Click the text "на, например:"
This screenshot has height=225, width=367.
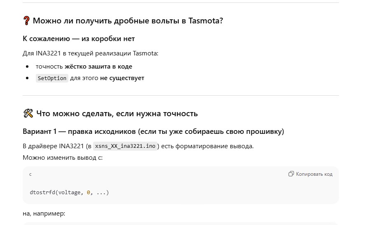tap(44, 214)
